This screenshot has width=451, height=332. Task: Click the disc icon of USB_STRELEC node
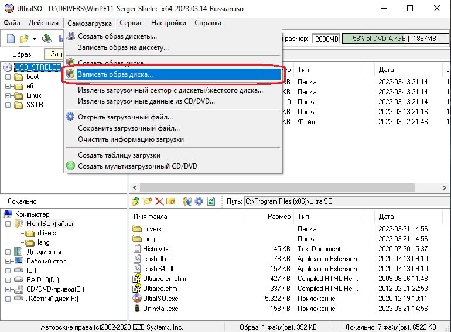tap(8, 67)
